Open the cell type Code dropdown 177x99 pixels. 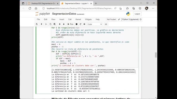tap(95, 24)
